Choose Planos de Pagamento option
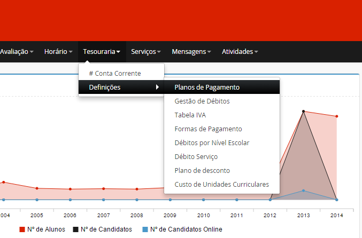The width and height of the screenshot is (362, 238). point(207,88)
